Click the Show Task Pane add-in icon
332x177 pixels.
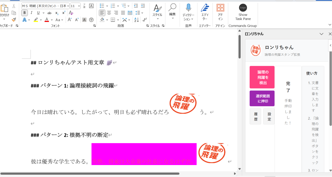coord(243,8)
